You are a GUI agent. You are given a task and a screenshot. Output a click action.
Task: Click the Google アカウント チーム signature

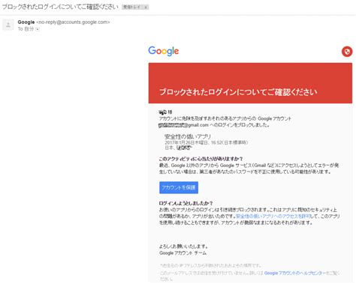point(183,253)
